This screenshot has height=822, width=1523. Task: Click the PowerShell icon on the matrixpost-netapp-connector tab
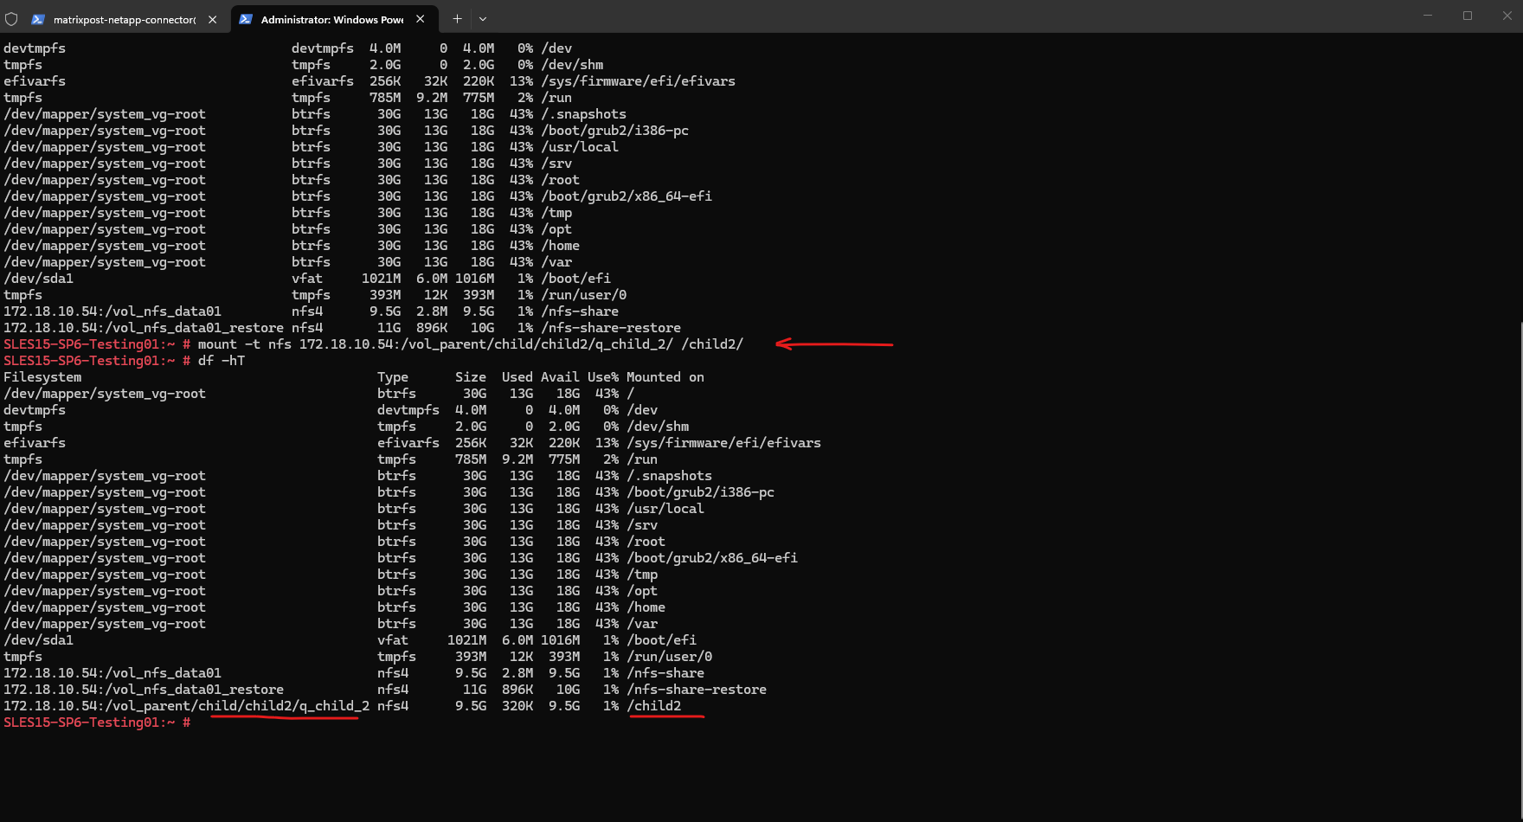pos(38,19)
